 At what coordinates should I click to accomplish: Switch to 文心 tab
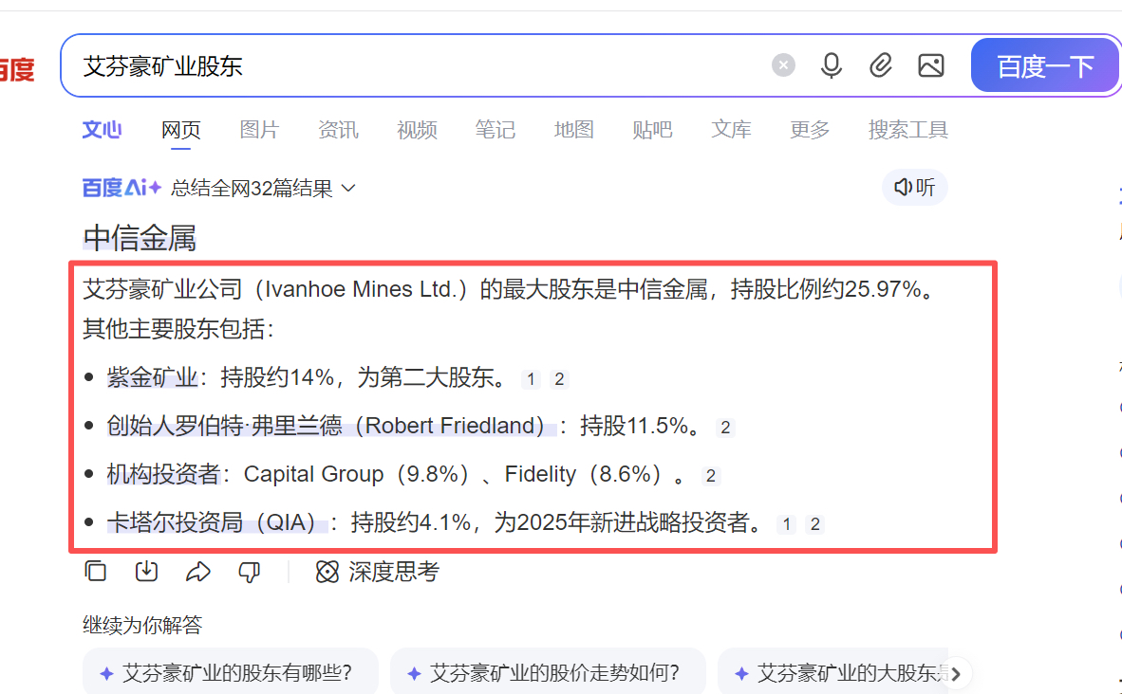pos(102,129)
